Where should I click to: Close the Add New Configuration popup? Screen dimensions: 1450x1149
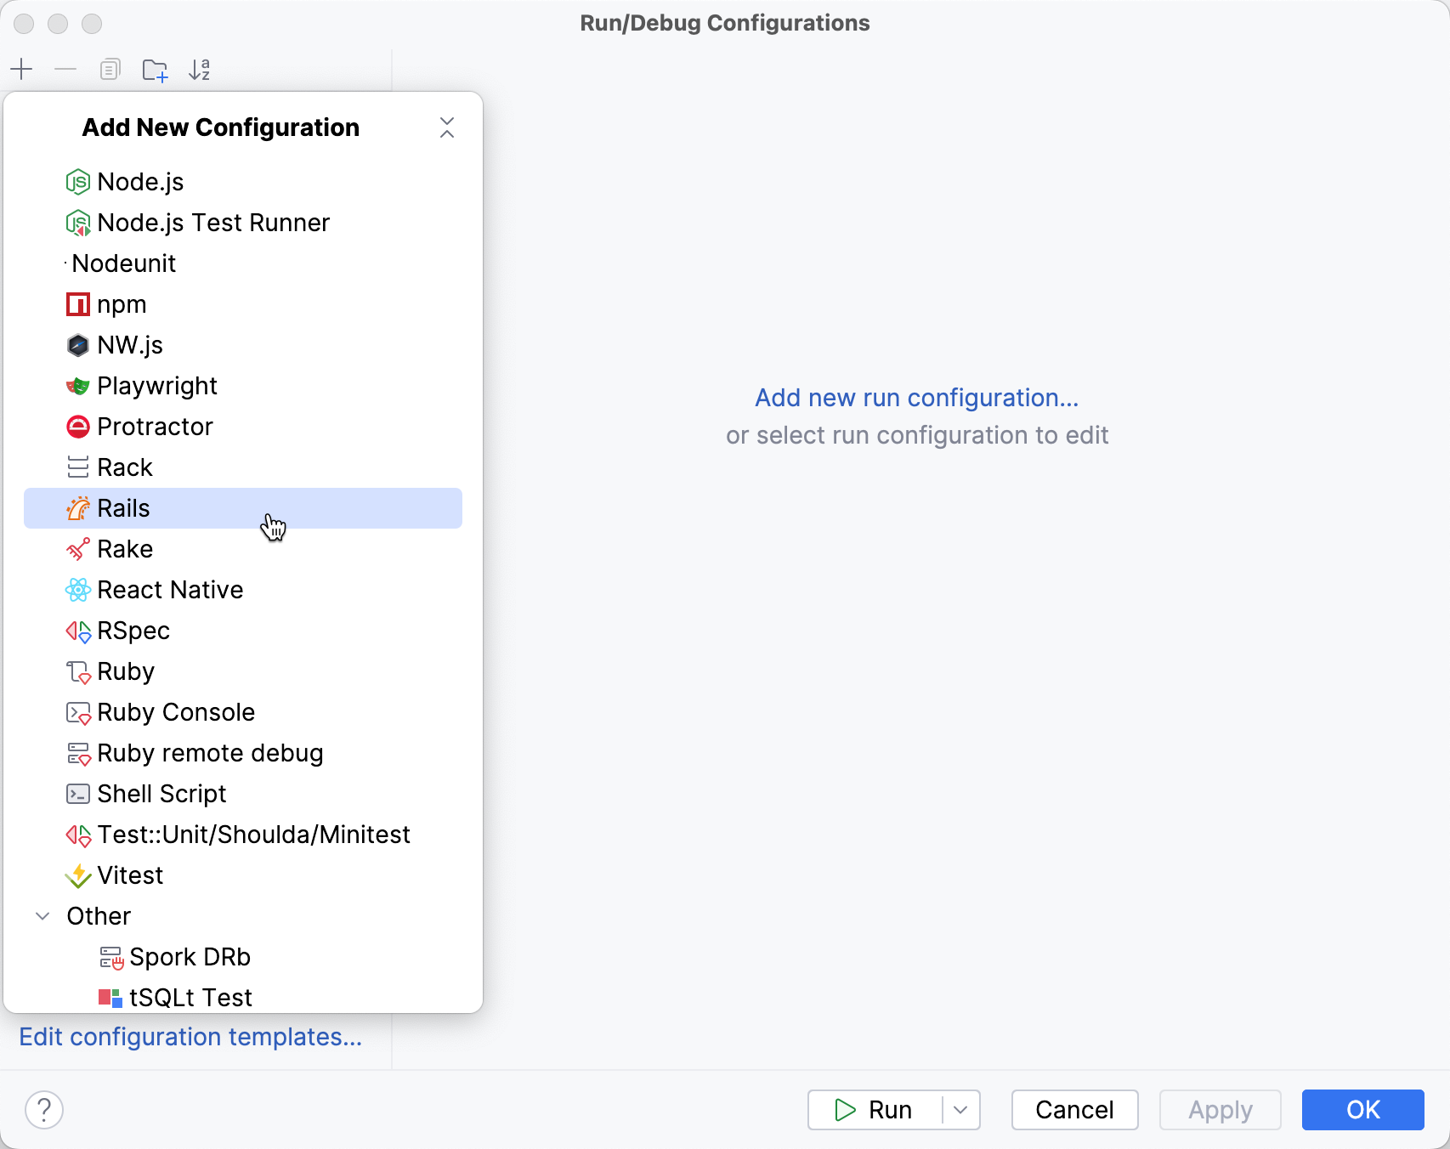coord(447,127)
